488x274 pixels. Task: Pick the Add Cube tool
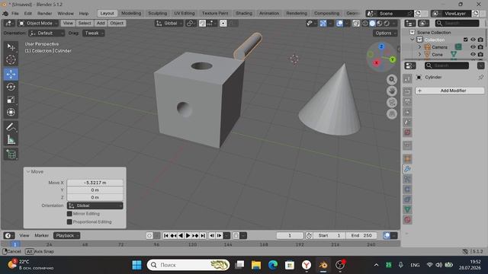(11, 155)
